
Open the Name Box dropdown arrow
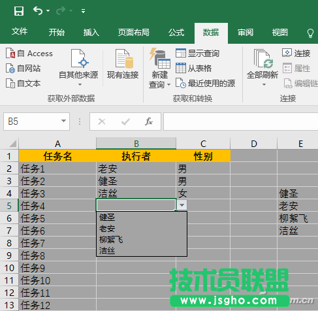click(63, 121)
